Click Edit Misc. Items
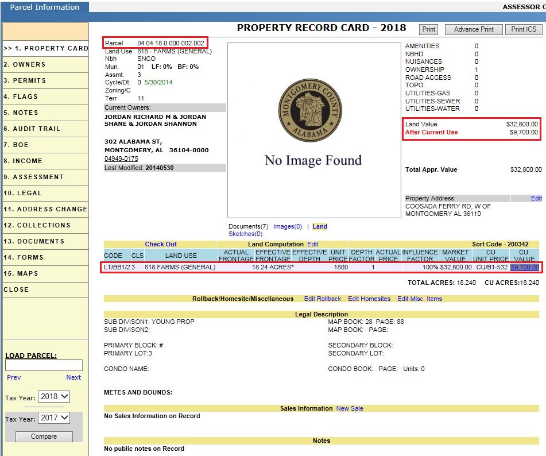Viewport: 546px width, 456px height. [420, 299]
